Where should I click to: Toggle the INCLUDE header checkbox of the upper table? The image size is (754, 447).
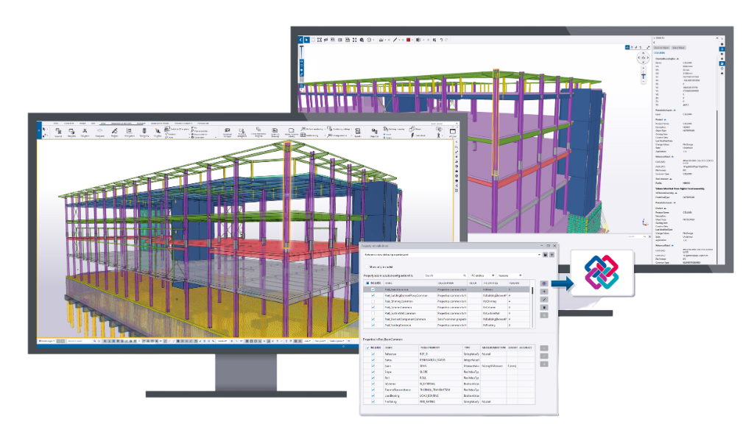coord(368,284)
